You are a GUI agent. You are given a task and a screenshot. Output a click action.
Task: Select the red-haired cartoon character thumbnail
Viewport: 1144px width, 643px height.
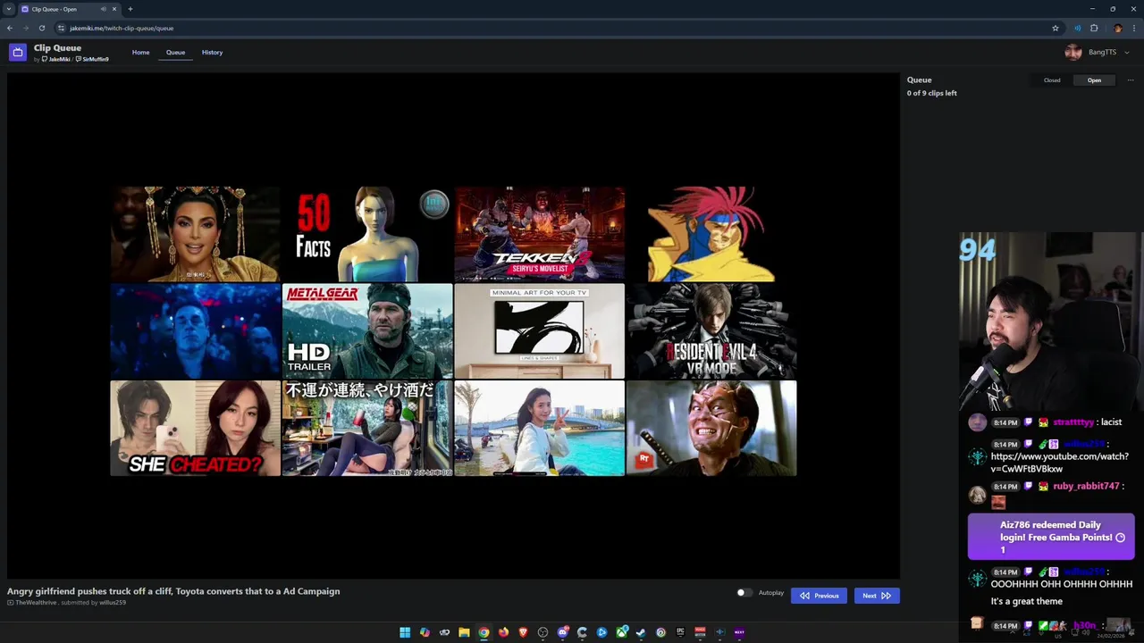pyautogui.click(x=711, y=234)
